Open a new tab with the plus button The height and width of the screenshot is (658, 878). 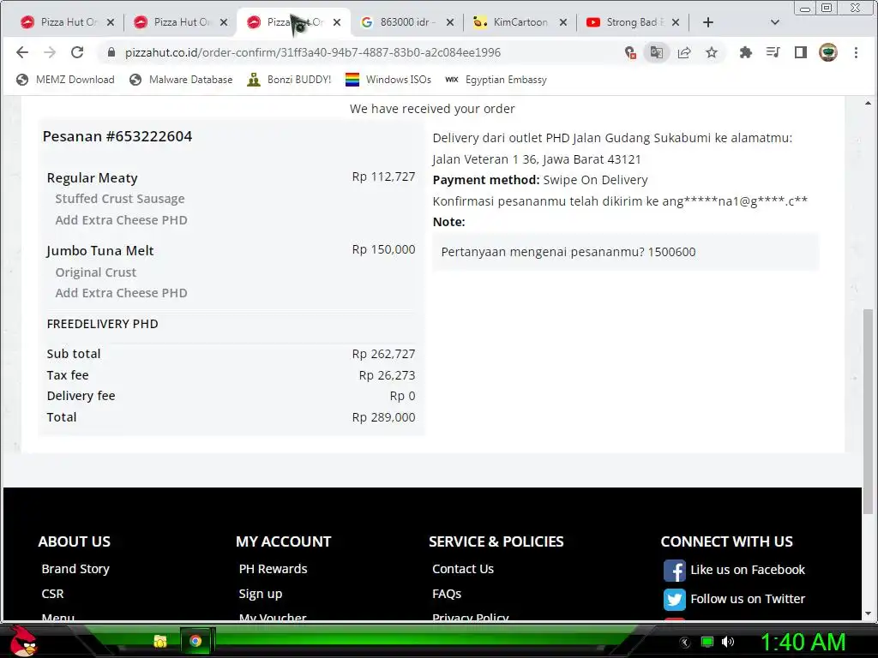tap(707, 22)
